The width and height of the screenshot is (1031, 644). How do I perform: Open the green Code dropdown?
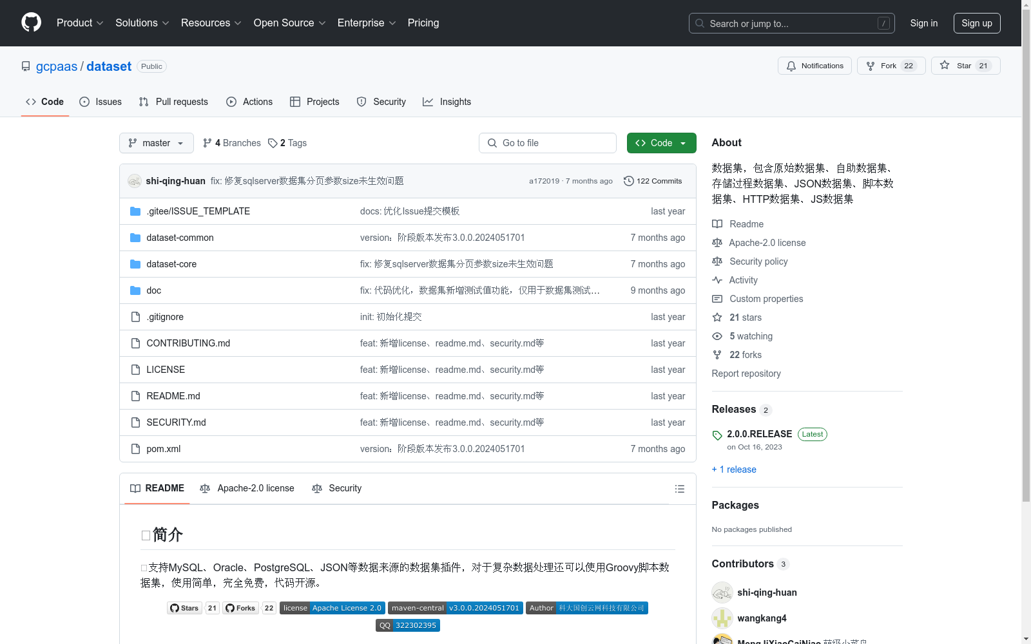coord(661,143)
